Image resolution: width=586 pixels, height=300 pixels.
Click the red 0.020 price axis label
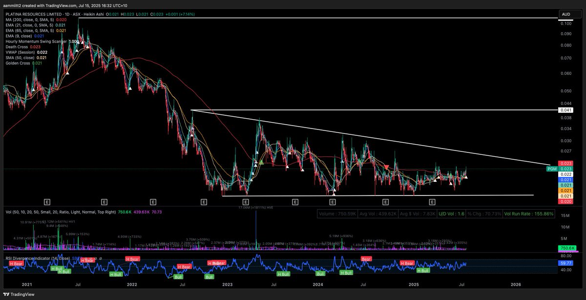[565, 201]
